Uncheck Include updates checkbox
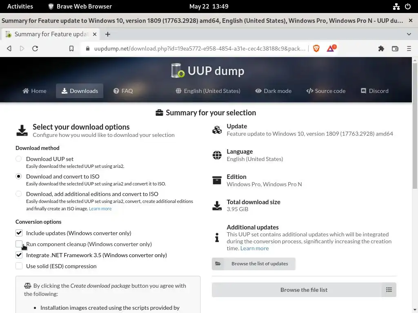This screenshot has width=418, height=313. click(19, 233)
